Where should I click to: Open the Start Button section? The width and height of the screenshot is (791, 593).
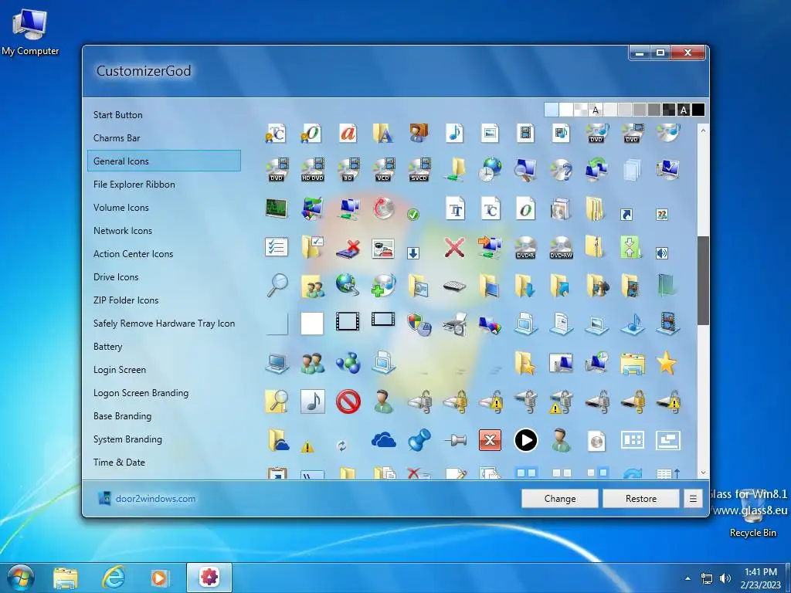click(x=118, y=115)
